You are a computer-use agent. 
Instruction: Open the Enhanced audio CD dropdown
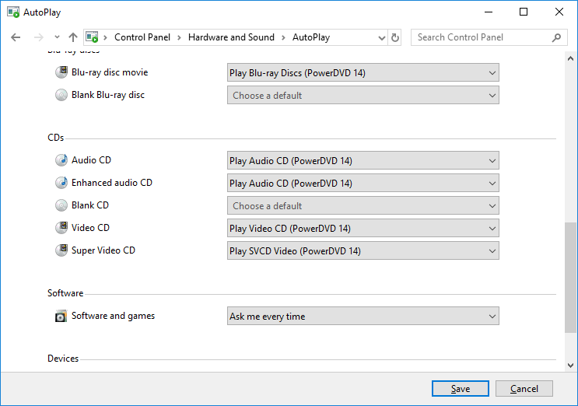click(x=363, y=183)
